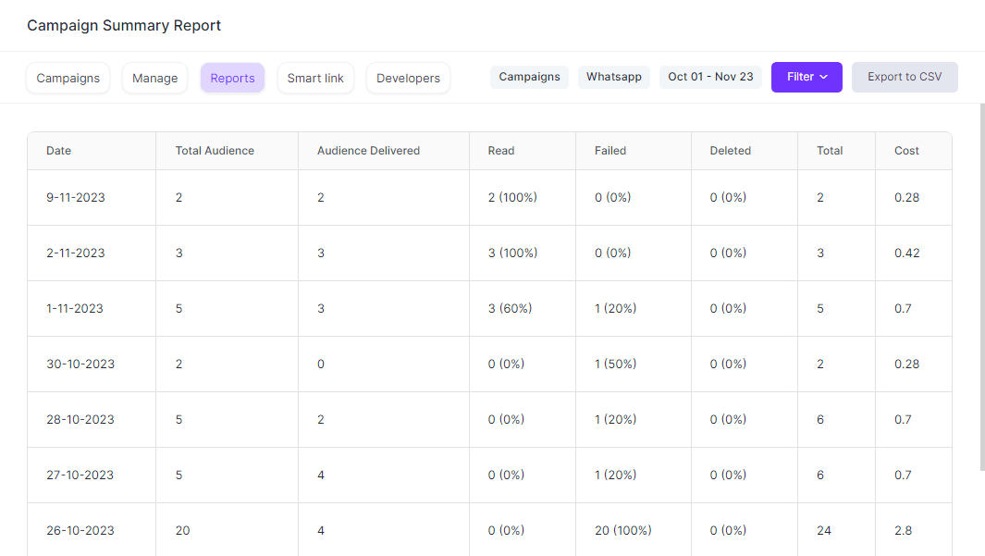Click the Campaign Summary Report title

point(124,25)
